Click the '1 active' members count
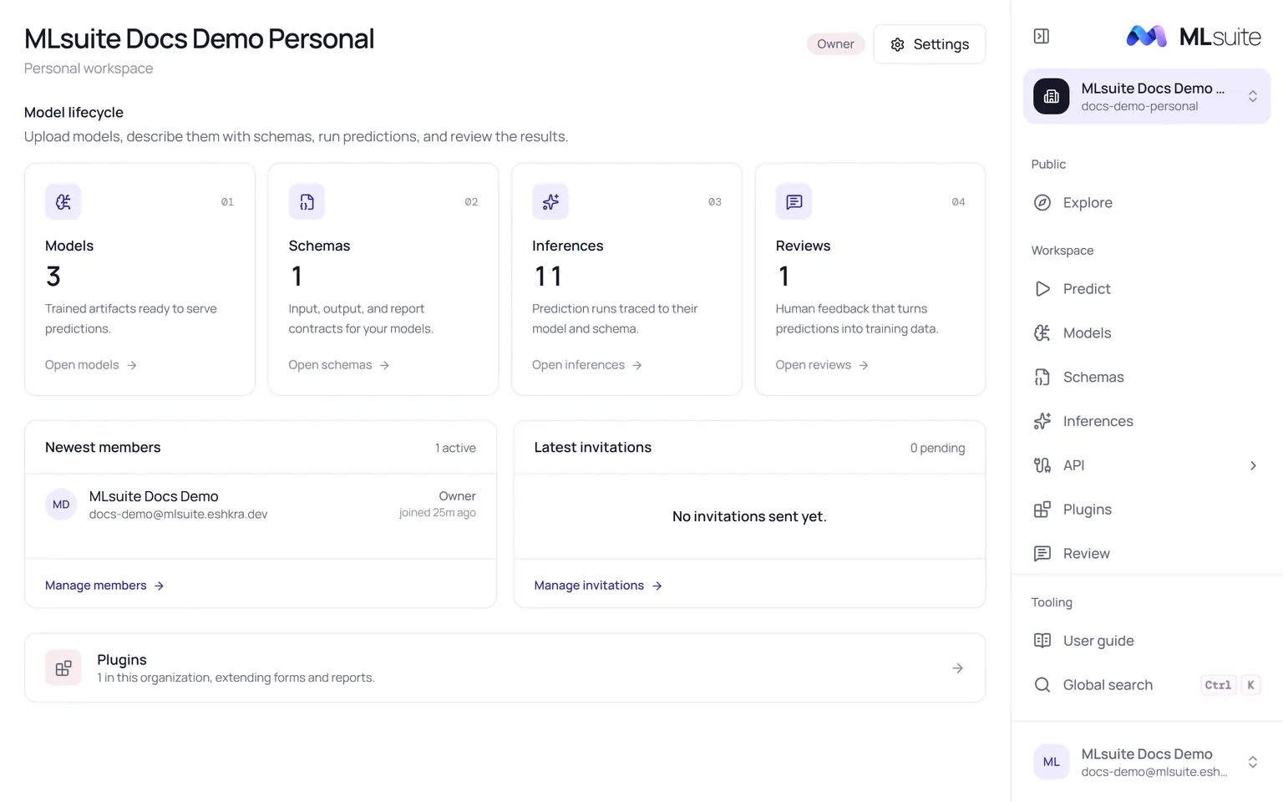Screen dimensions: 1283x802 [455, 449]
